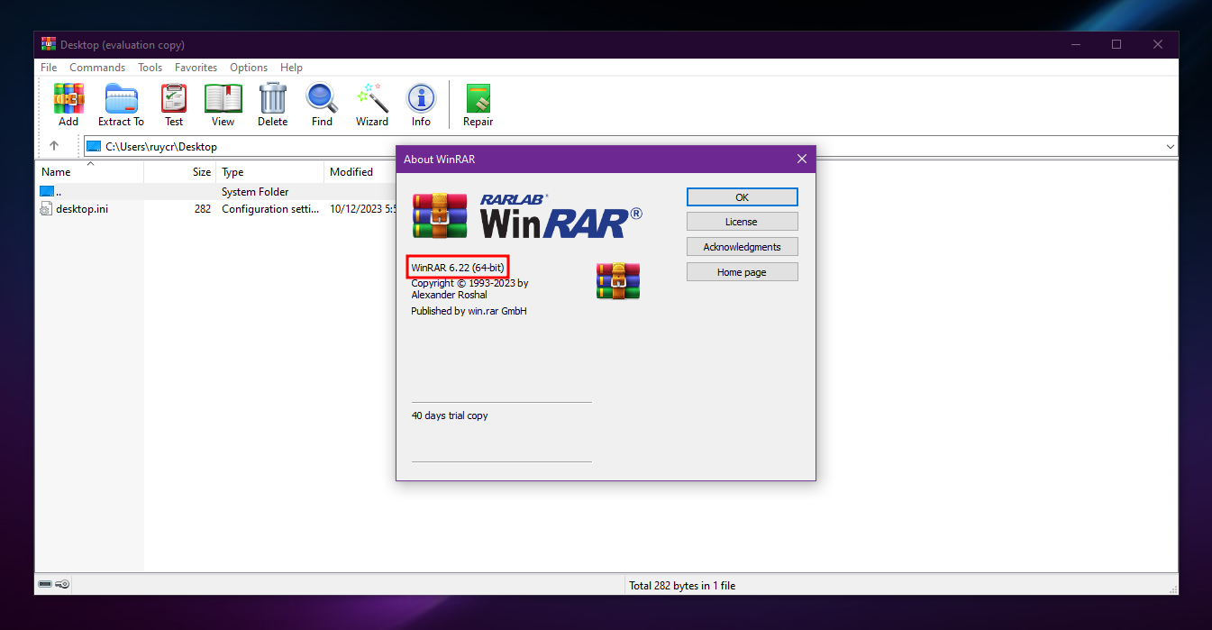Click 'WinRAR 6.22 (64-bit)' version text
This screenshot has height=630, width=1212.
pos(458,268)
